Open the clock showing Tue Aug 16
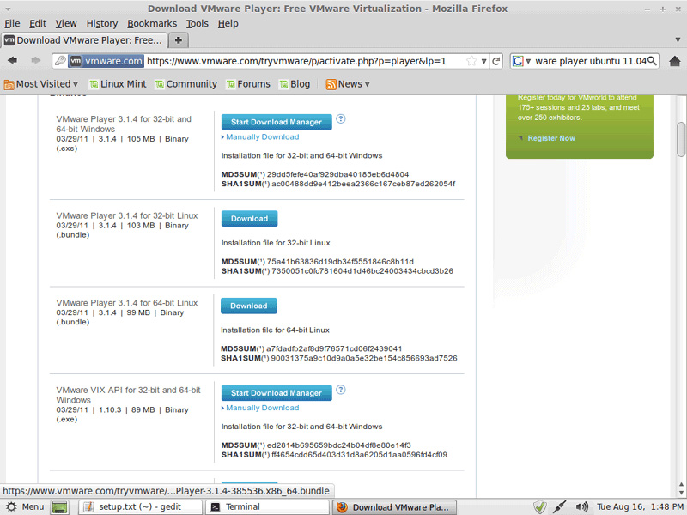Image resolution: width=687 pixels, height=515 pixels. coord(639,507)
